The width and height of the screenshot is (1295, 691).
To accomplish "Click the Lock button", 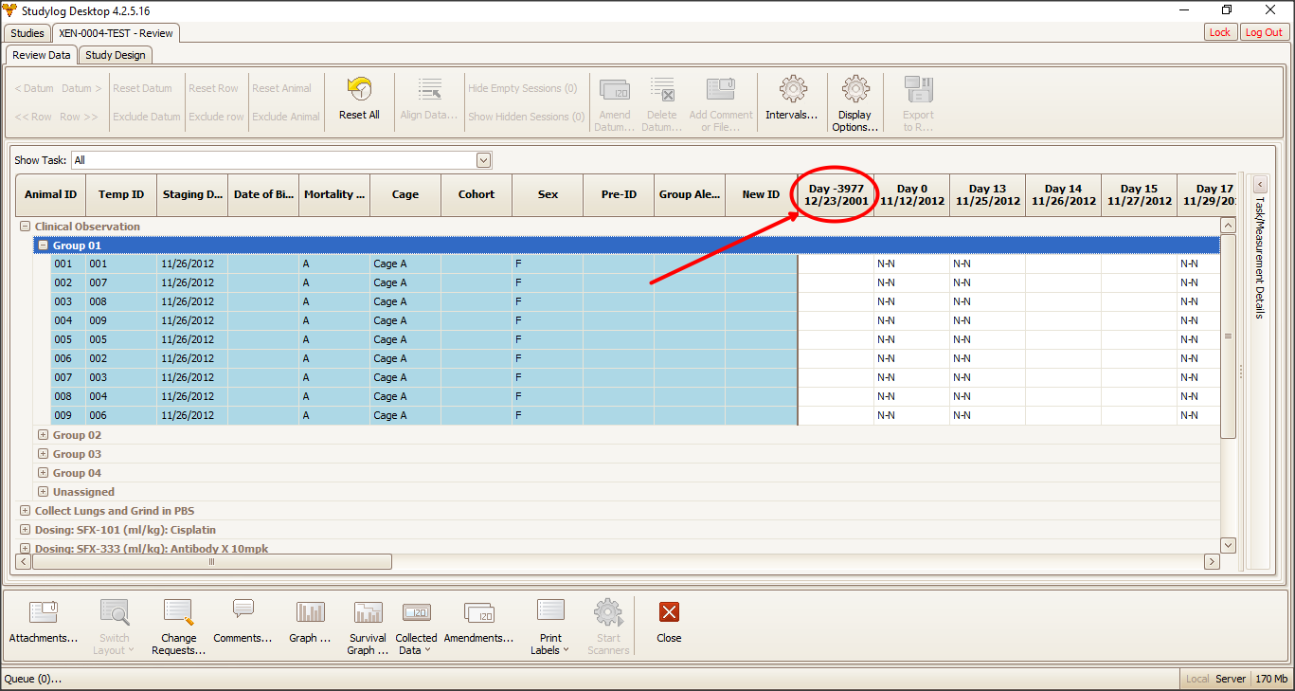I will click(1220, 32).
